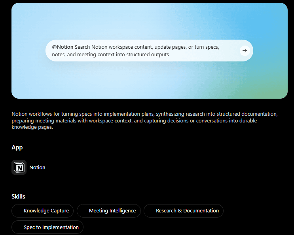Image resolution: width=294 pixels, height=235 pixels.
Task: Click the arrow send button in prompt box
Action: [245, 51]
